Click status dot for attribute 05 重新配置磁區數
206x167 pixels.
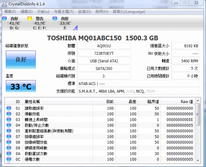(x=9, y=131)
